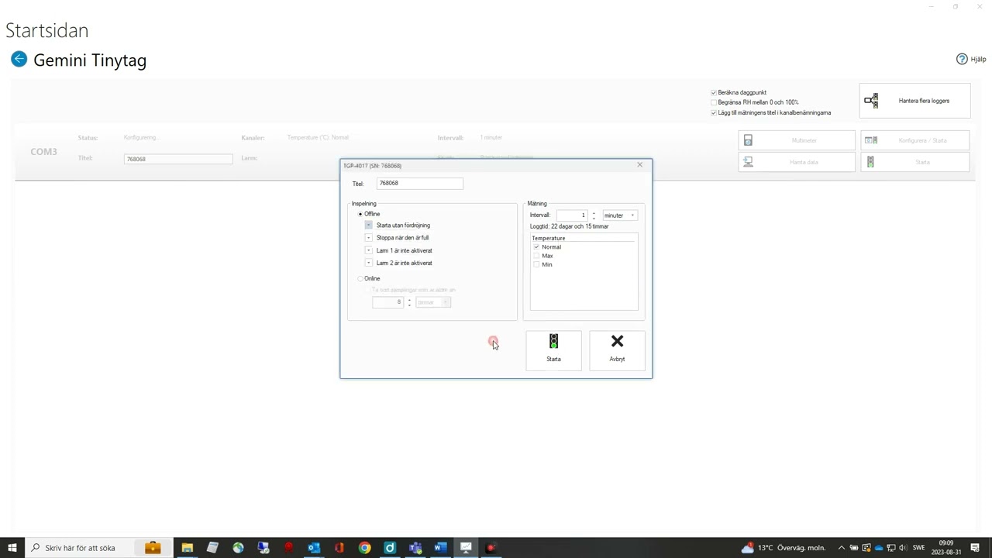Click the Startsidan heading
Image resolution: width=992 pixels, height=558 pixels.
coord(46,30)
